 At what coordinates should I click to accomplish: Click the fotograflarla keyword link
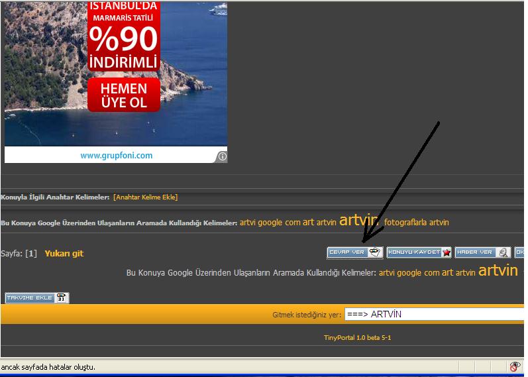(405, 223)
